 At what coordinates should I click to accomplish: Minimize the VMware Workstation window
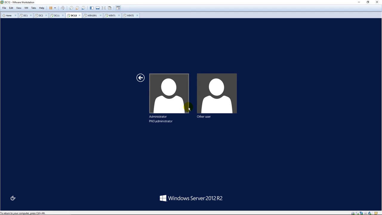(359, 2)
